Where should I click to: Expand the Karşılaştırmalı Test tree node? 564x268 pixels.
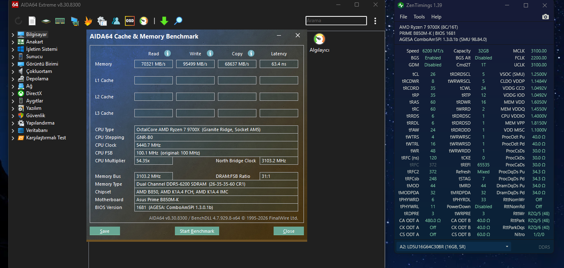13,138
